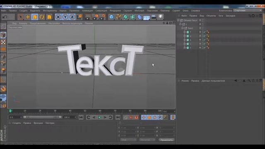Add a camera object
Viewport: 265px width, 149px height.
[x=154, y=17]
